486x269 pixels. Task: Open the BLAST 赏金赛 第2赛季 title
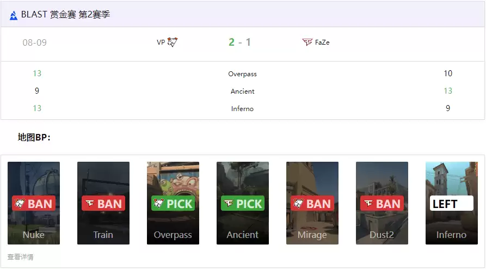click(65, 15)
